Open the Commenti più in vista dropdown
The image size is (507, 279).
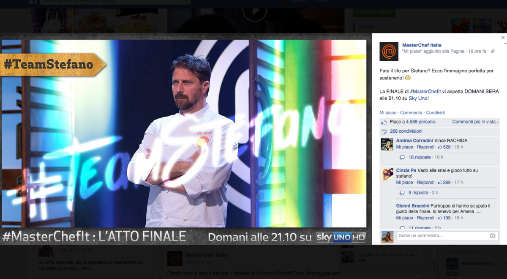(474, 122)
